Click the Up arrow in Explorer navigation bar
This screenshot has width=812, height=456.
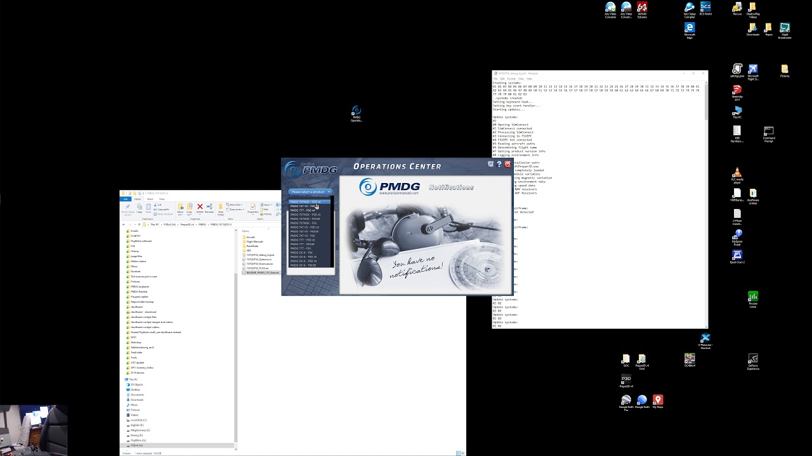click(x=140, y=224)
